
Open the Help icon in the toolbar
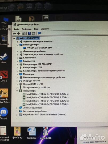tap(29, 33)
